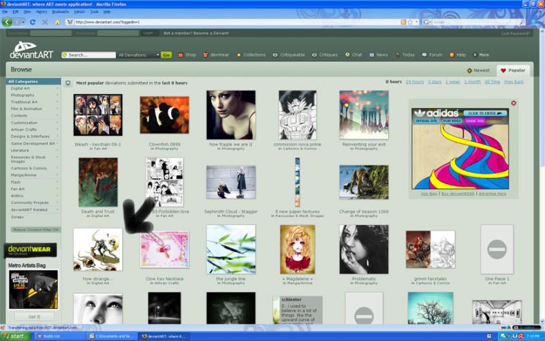Click the browser Stop (X) icon
The image size is (545, 341).
point(45,22)
